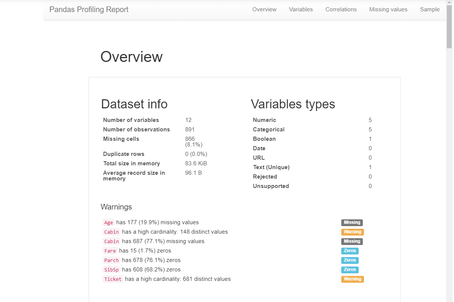This screenshot has width=454, height=302.
Task: Click the Ticket variable badge
Action: [x=113, y=279]
